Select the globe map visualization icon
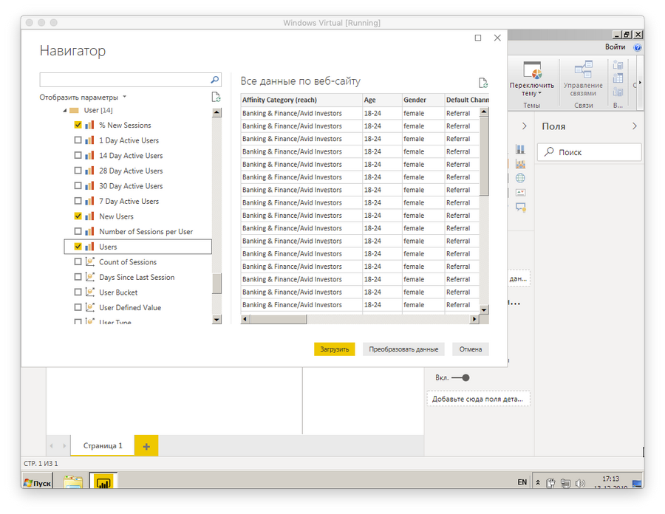665x514 pixels. tap(520, 178)
